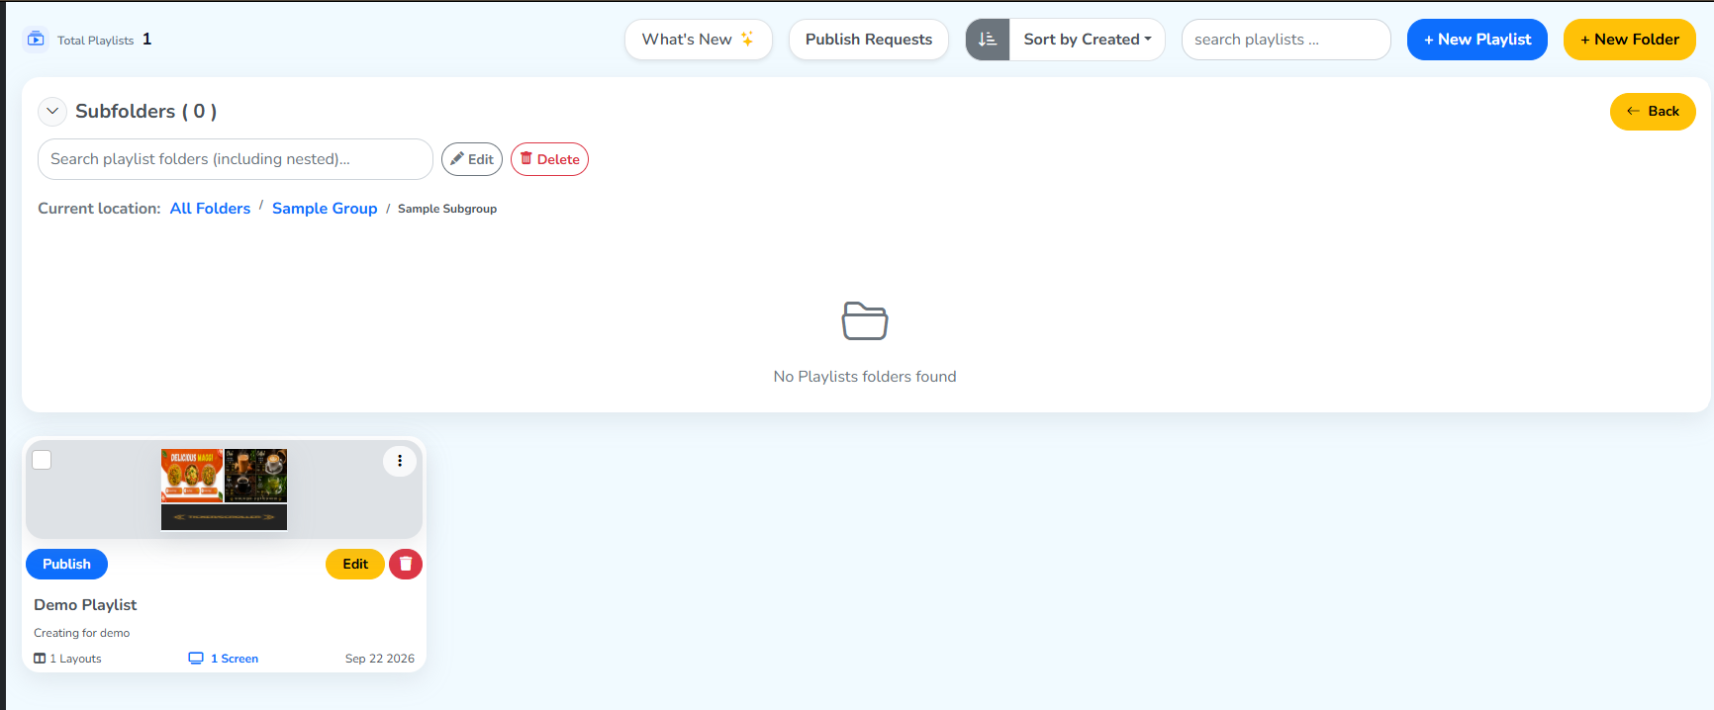Edit the current Sample Subgroup folder
Screen dimensions: 1714x710
(x=472, y=159)
